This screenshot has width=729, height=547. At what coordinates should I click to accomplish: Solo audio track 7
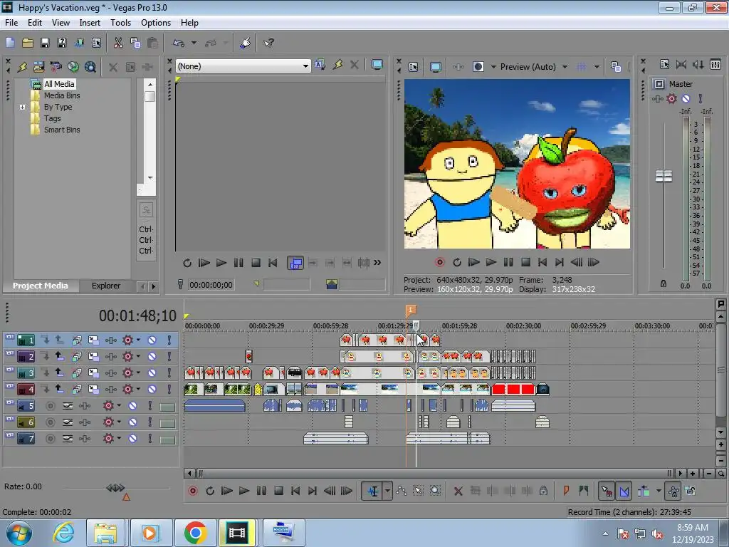coord(150,439)
